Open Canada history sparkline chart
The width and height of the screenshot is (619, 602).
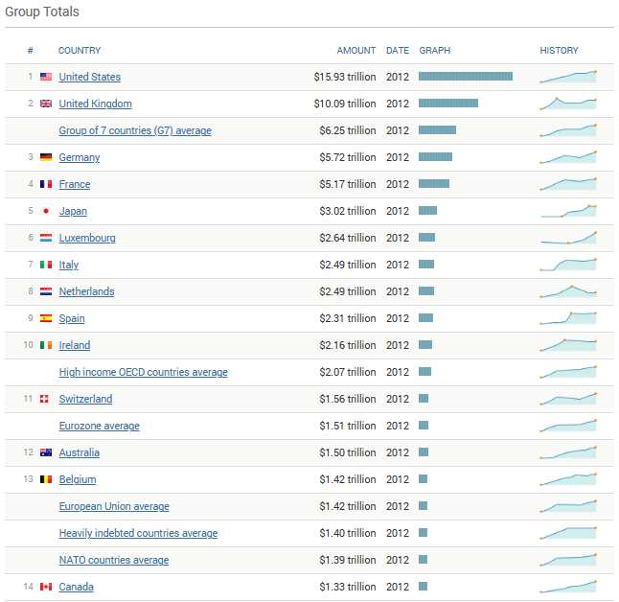[568, 587]
